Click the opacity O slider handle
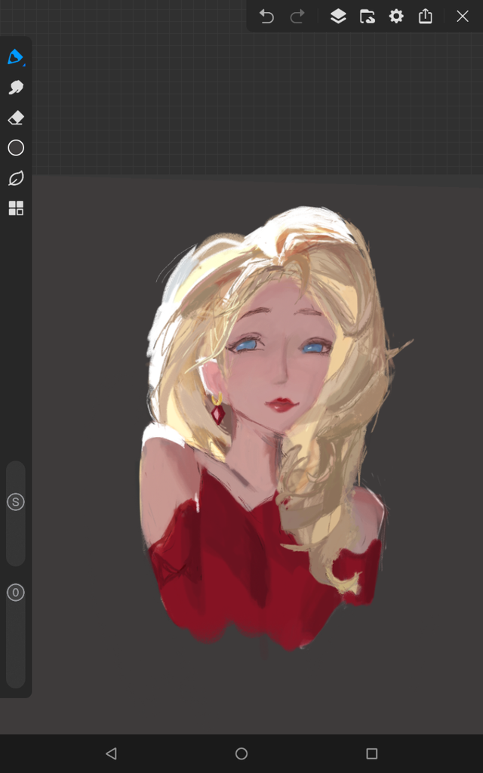 tap(16, 593)
